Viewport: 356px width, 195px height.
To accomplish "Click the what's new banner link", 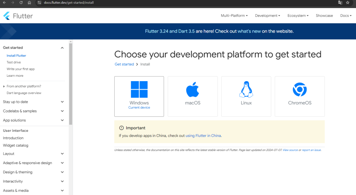I will 249,31.
